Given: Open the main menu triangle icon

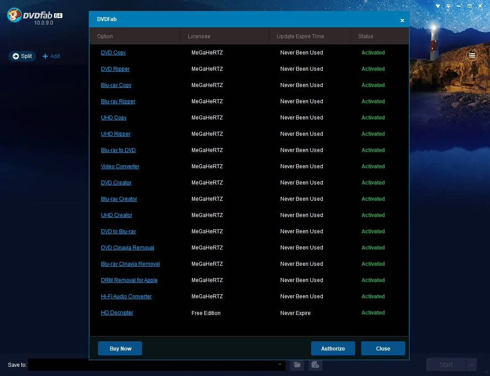Looking at the screenshot, I should (x=448, y=6).
